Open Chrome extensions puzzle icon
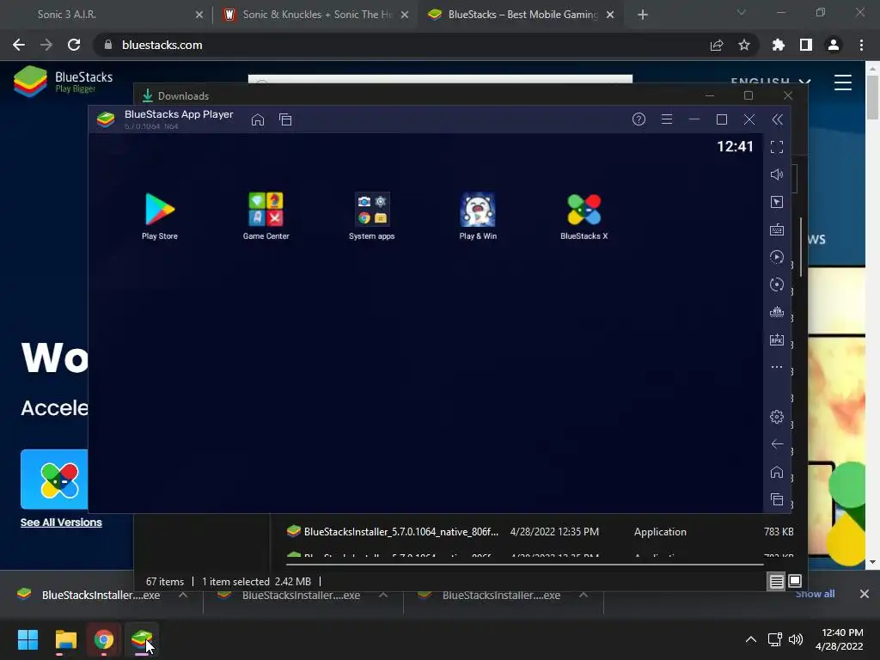Screen dimensions: 880x660 tap(779, 45)
